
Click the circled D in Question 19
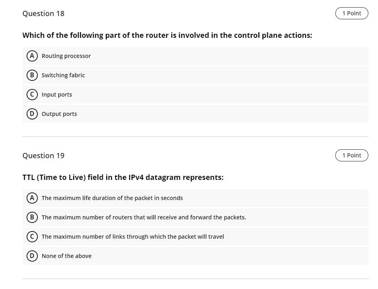[32, 256]
